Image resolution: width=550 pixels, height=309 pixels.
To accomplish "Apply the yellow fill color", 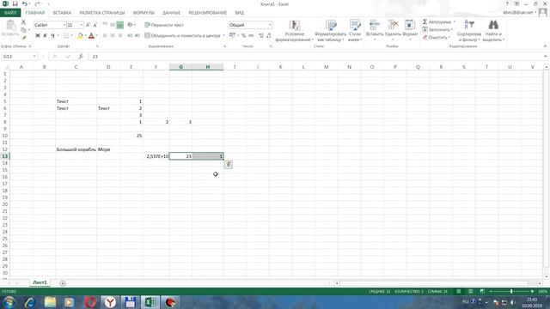I will 80,35.
